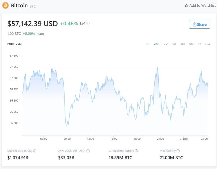Switch the chart to the 7D range
Screen dimensions: 217x169
click(166, 44)
